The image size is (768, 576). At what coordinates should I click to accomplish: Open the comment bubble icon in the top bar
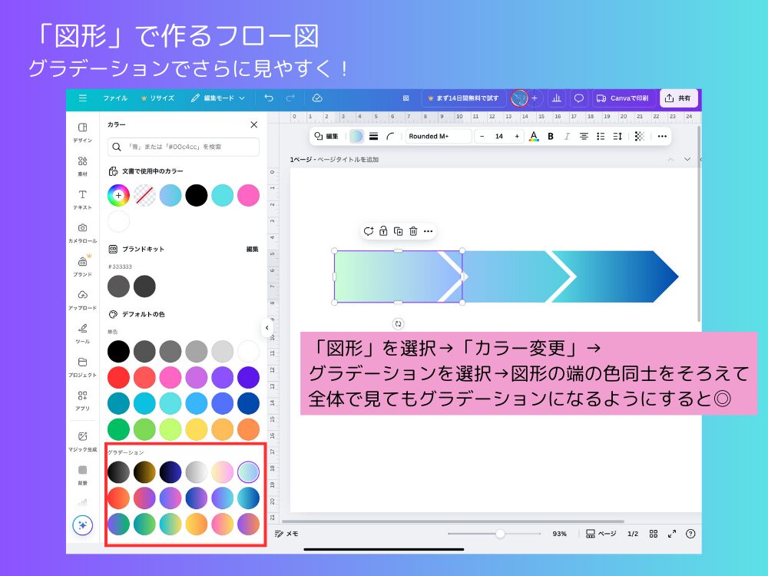coord(579,98)
